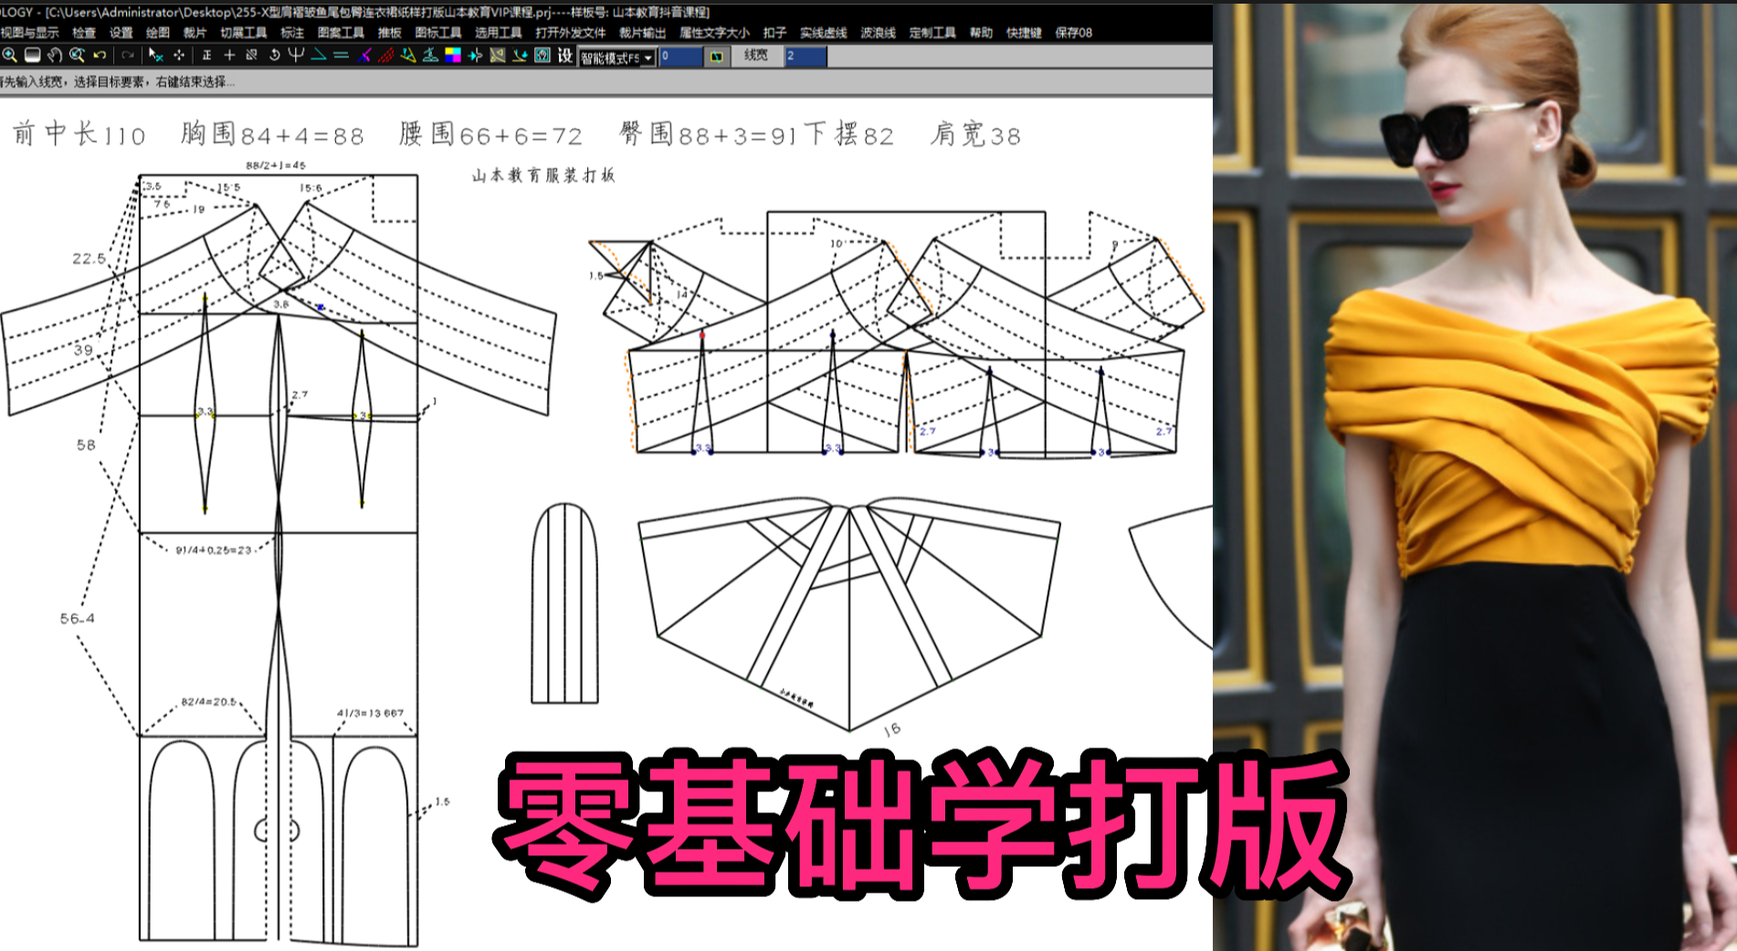Screen dimensions: 1737x951
Task: Click the 正 toolbar icon
Action: (x=207, y=55)
